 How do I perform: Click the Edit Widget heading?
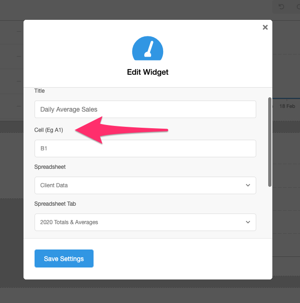point(147,72)
